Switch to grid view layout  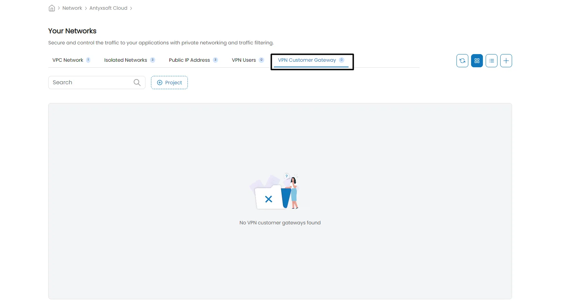click(x=477, y=61)
